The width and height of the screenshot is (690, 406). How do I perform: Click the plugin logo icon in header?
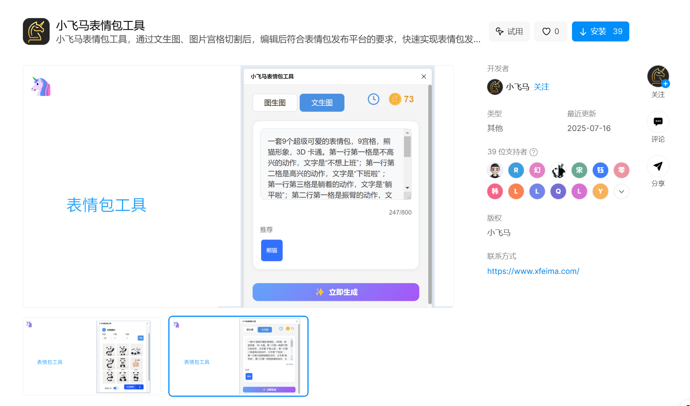(36, 31)
